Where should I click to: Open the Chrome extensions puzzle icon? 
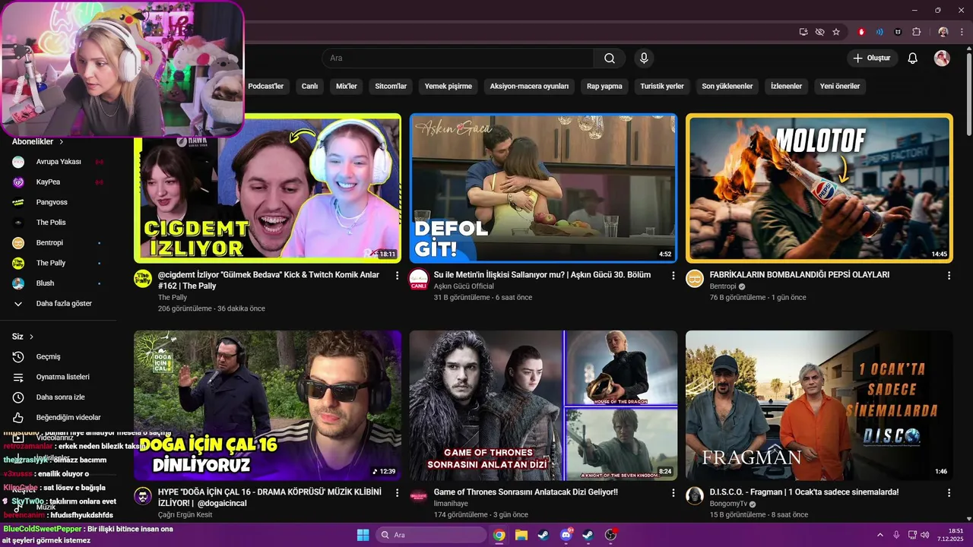916,32
